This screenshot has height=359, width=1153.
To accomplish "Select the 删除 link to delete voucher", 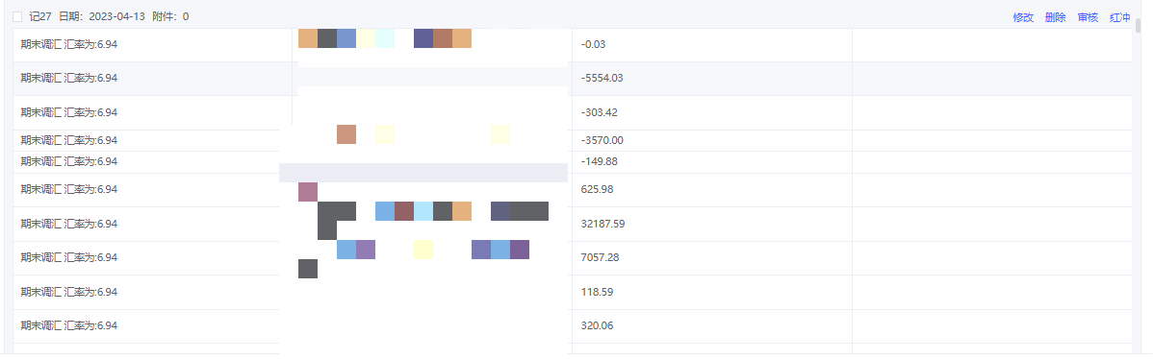I will pos(1055,17).
